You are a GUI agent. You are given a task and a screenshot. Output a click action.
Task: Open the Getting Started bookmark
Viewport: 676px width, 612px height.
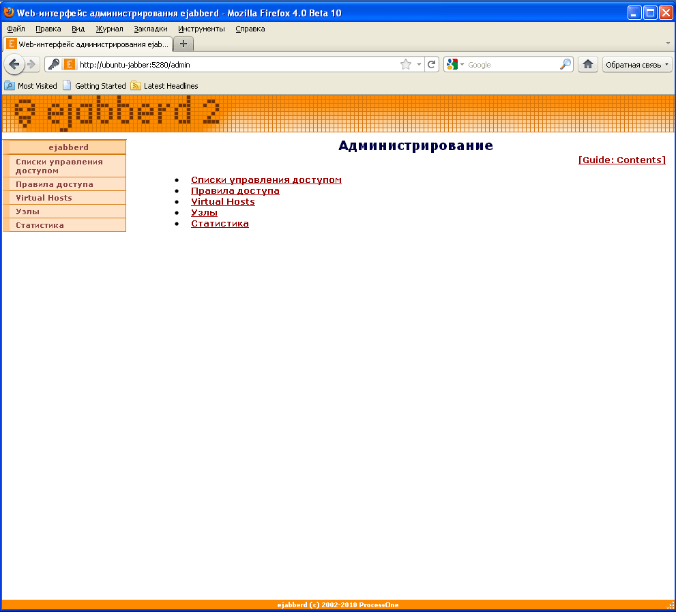(x=95, y=86)
